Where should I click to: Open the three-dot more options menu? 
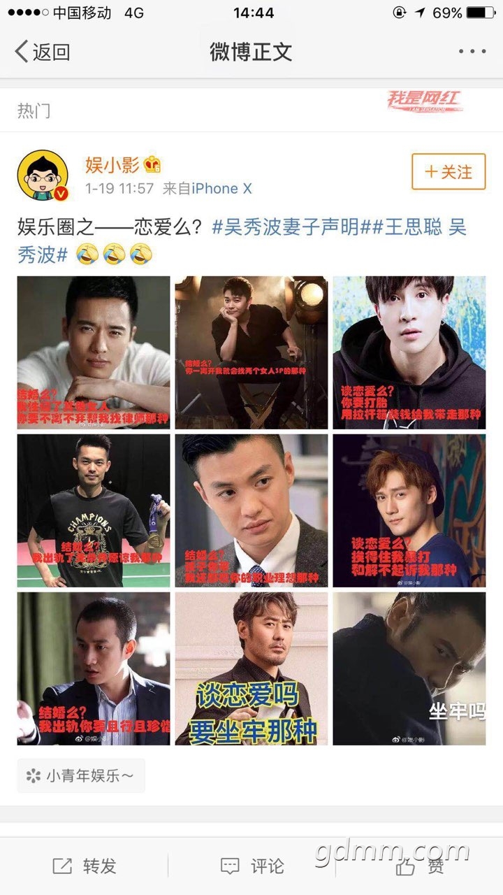(x=472, y=52)
